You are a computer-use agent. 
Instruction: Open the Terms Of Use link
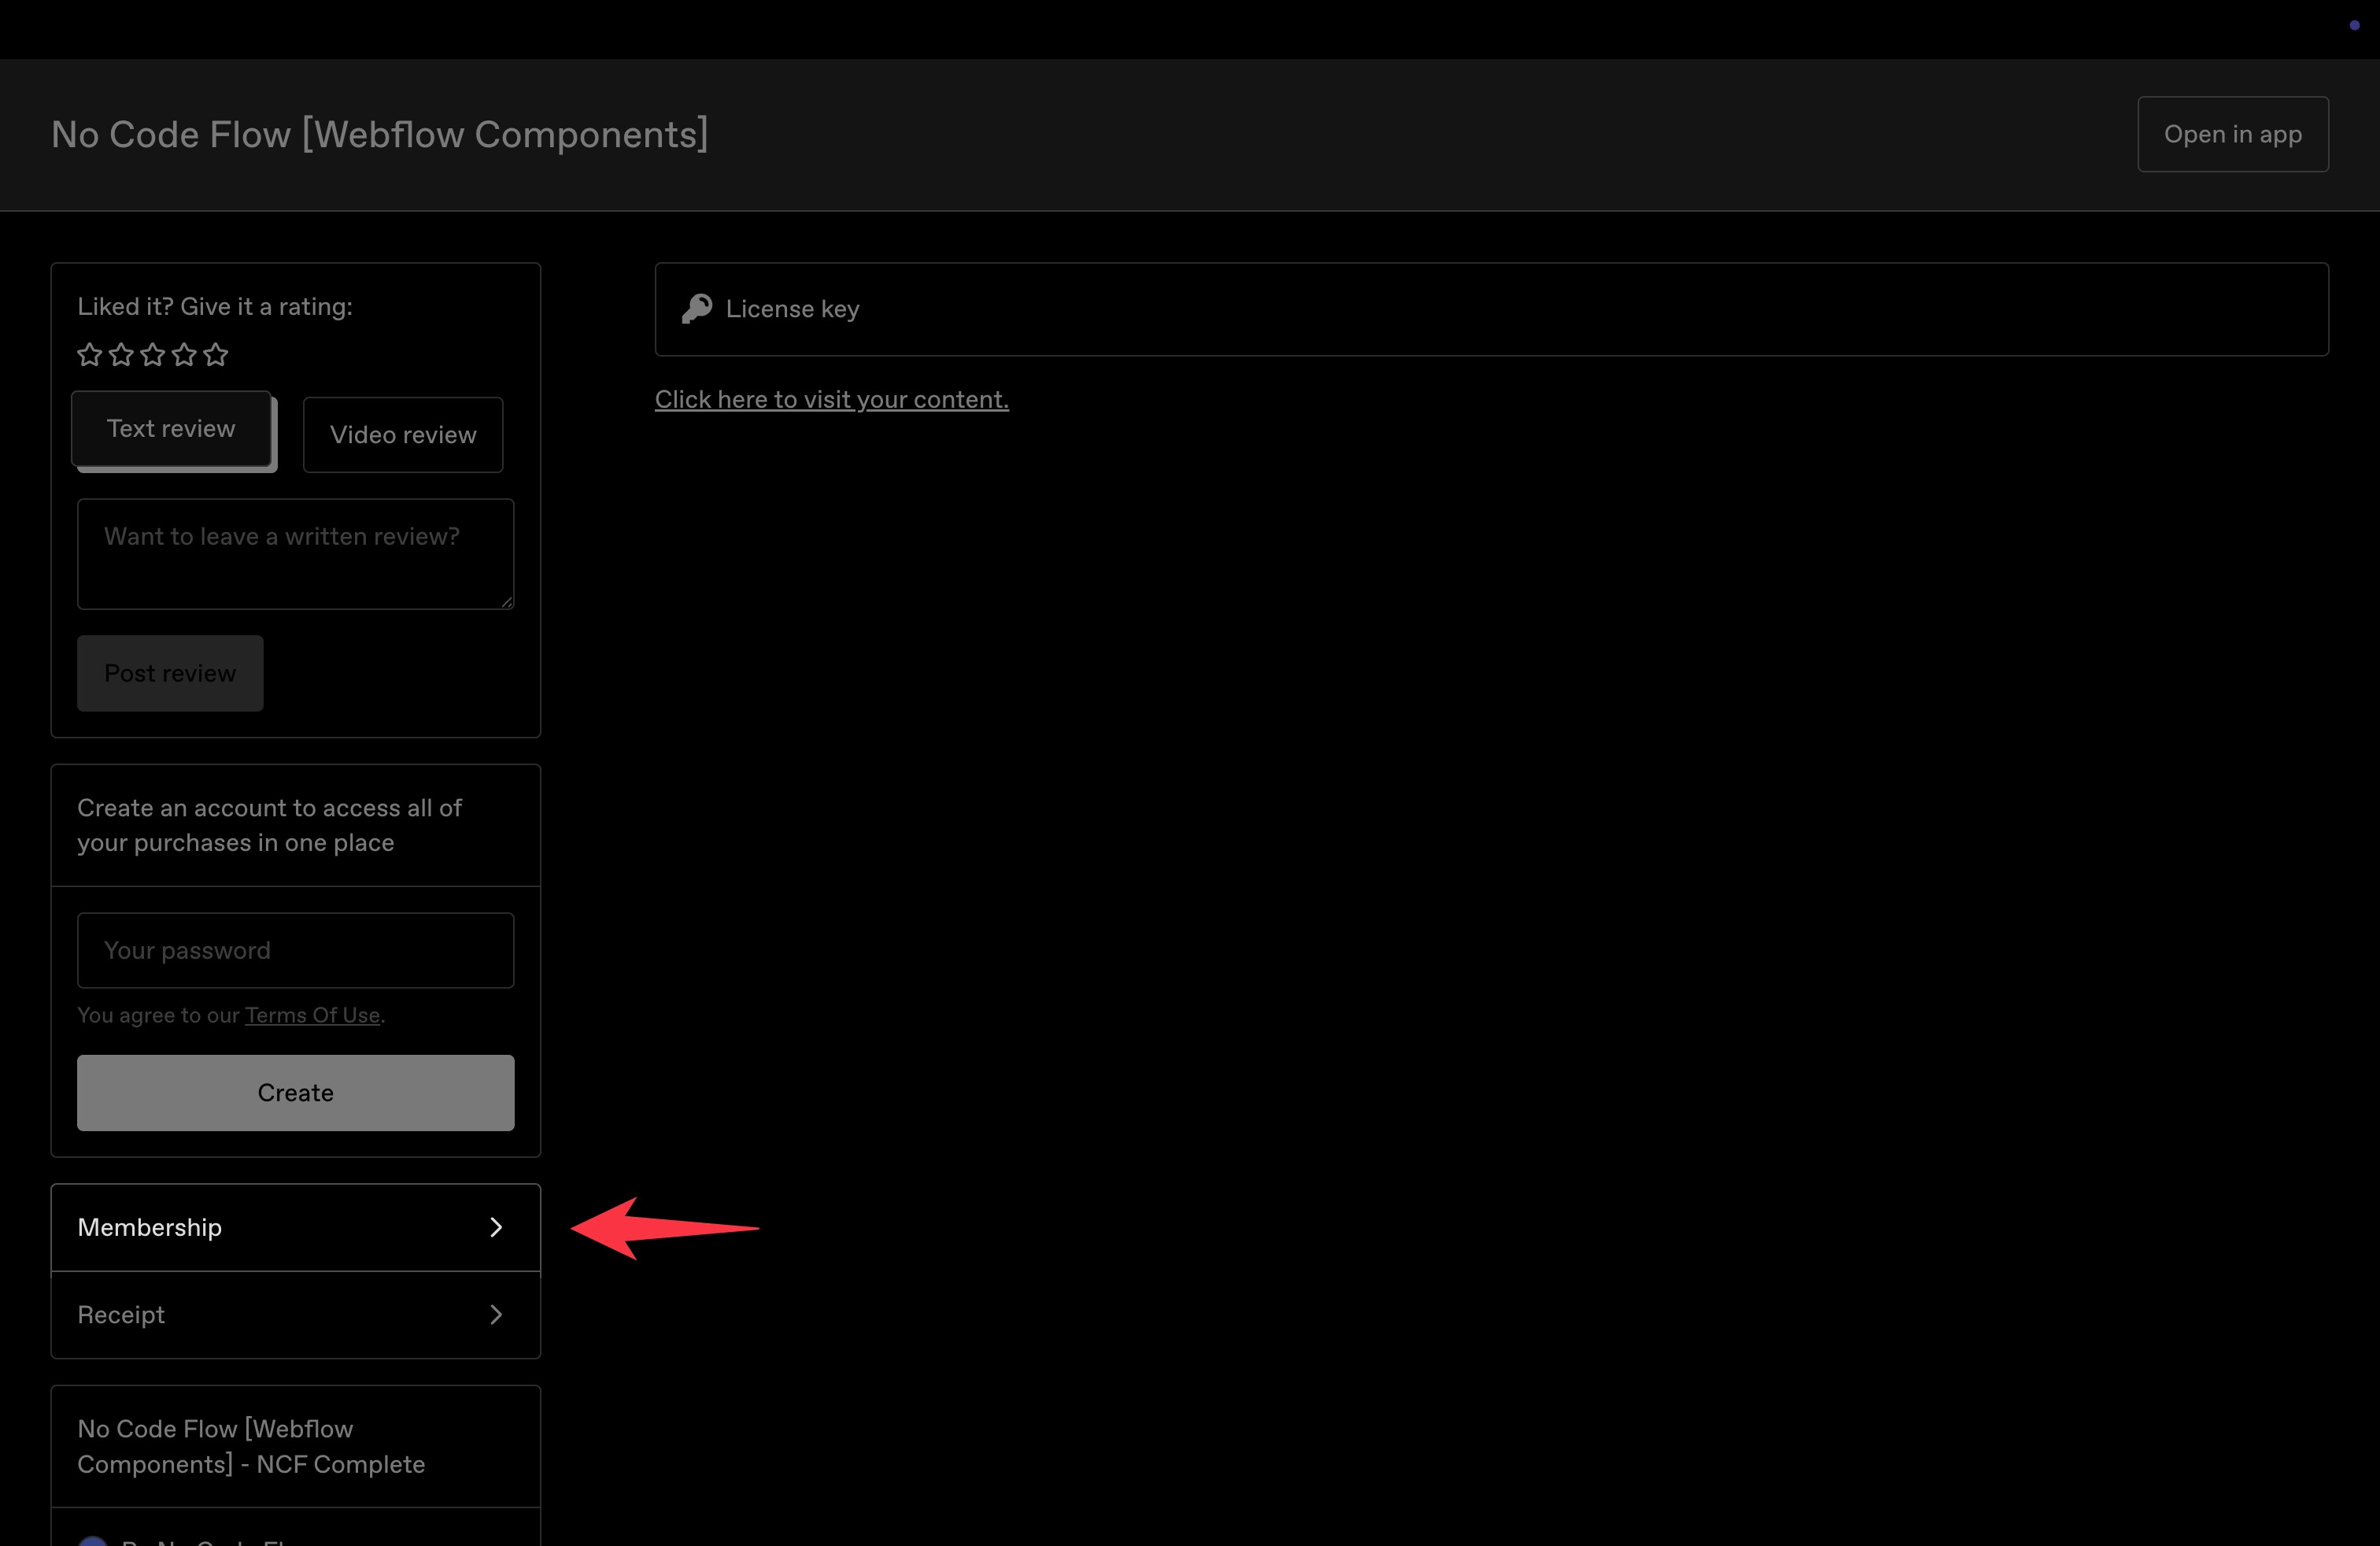tap(313, 1015)
